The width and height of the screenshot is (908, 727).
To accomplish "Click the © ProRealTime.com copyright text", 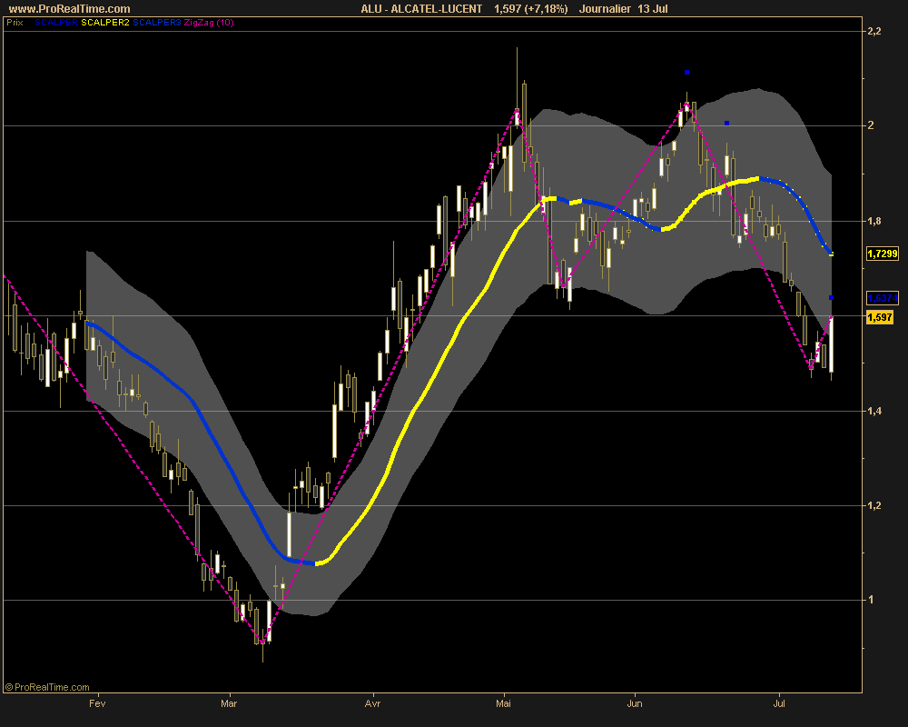I will (47, 687).
